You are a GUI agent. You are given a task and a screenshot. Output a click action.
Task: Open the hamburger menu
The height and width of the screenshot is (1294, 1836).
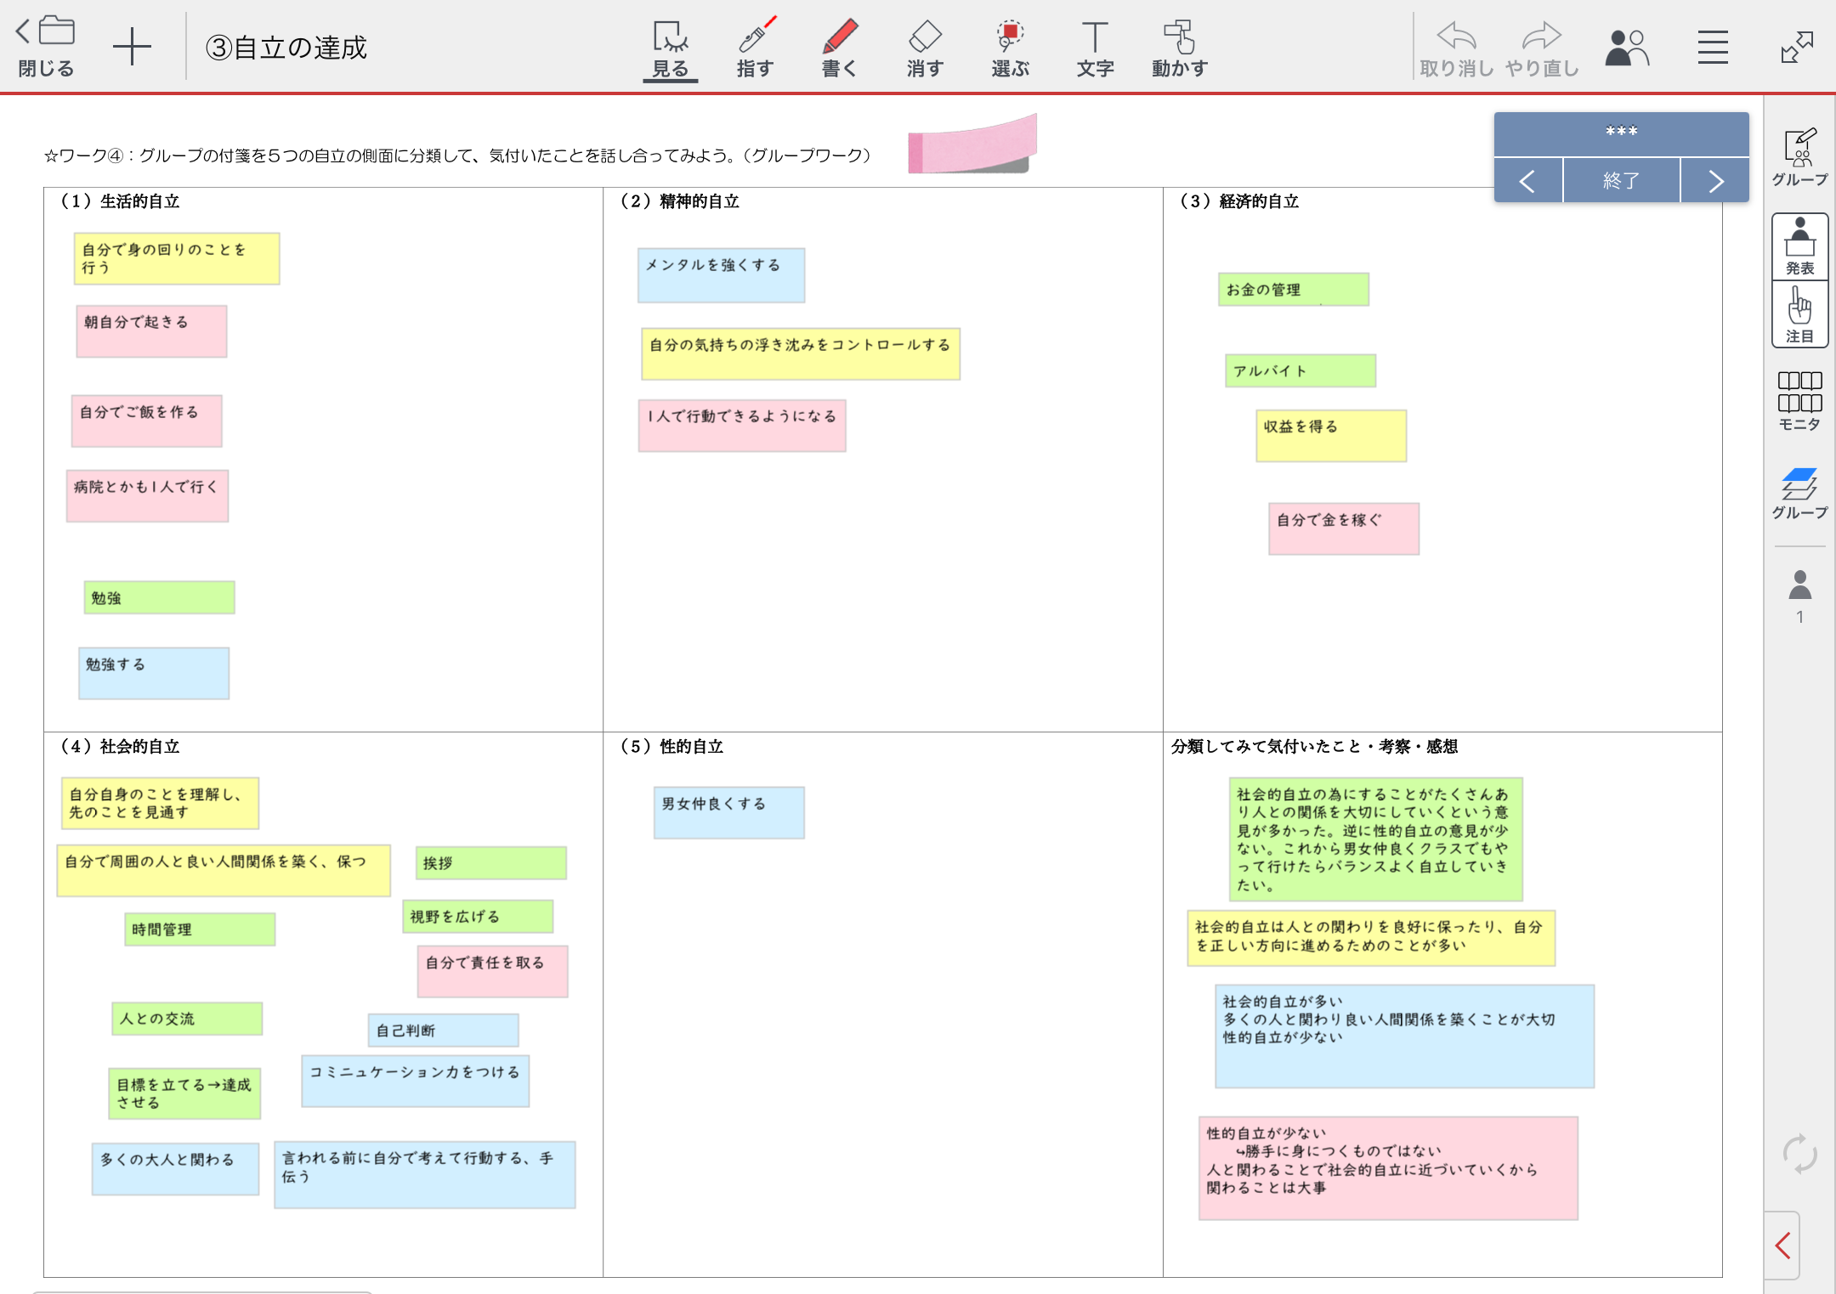tap(1713, 48)
